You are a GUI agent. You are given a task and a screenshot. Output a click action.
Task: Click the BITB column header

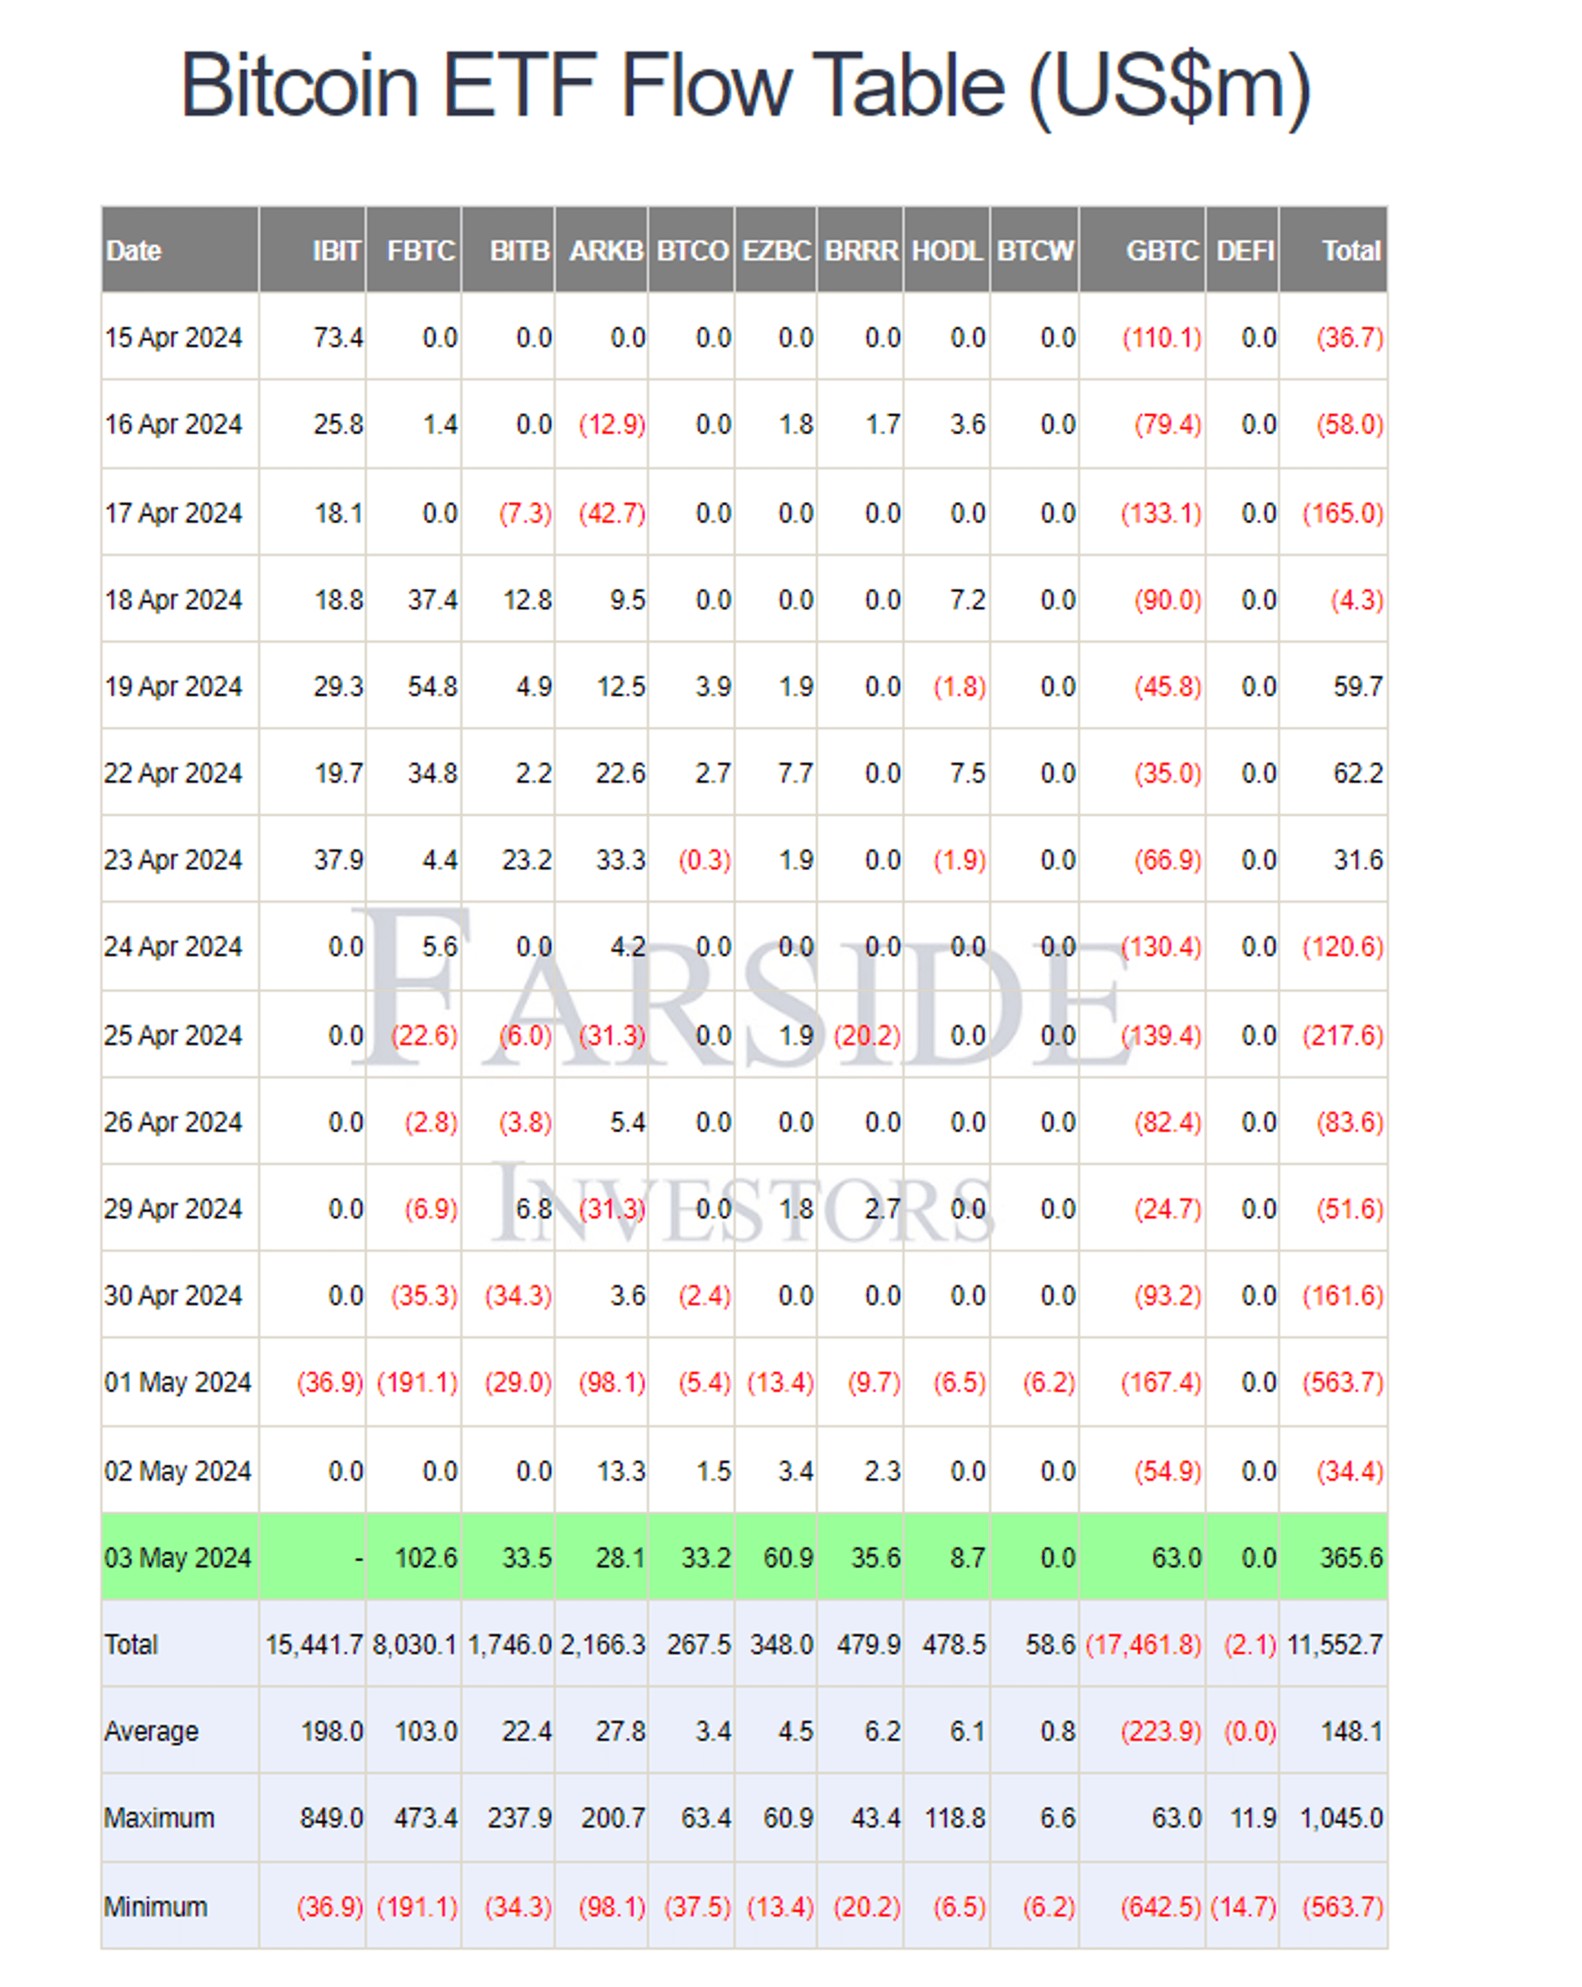tap(509, 250)
